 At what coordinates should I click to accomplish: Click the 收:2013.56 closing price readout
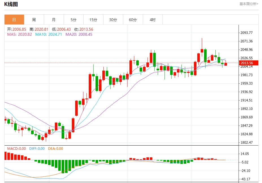(84, 30)
